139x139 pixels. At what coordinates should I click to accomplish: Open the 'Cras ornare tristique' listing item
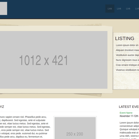[127, 65]
